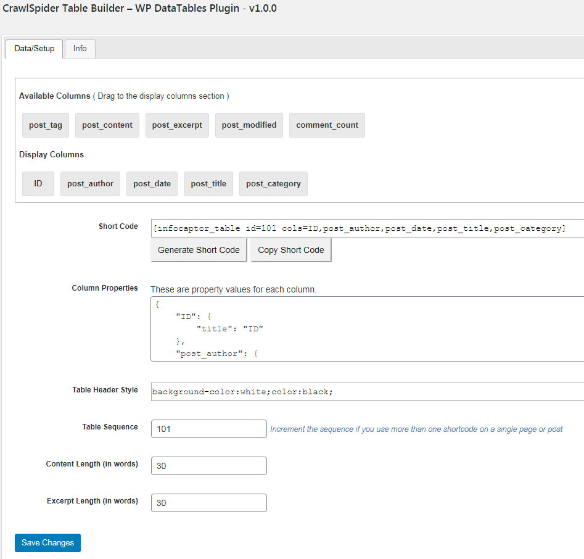This screenshot has height=559, width=584.
Task: Click the Excerpt Length field showing 30
Action: (208, 502)
